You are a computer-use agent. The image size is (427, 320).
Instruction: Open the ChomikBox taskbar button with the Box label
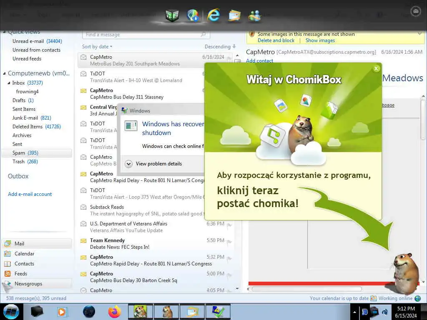(140, 312)
